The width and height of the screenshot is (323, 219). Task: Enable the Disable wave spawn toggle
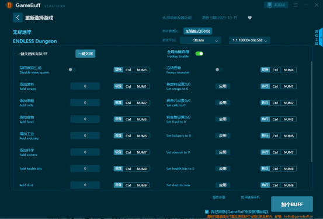pyautogui.click(x=72, y=69)
